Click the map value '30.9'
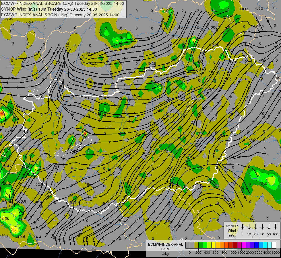The height and width of the screenshot is (258, 281). click(x=23, y=184)
